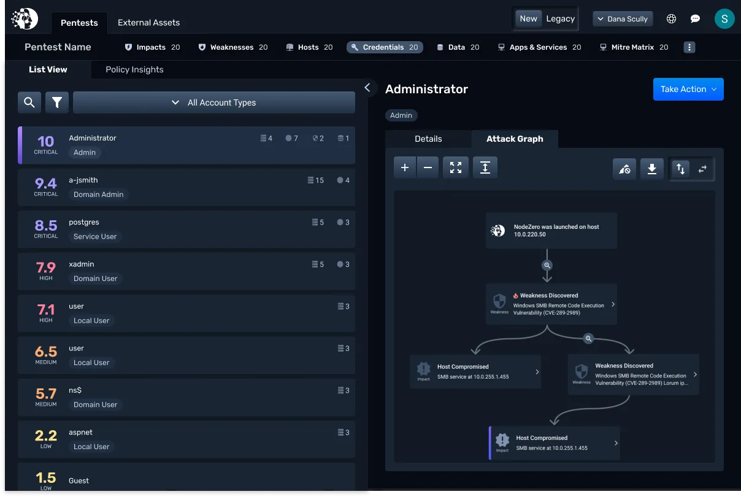Screen dimensions: 741x497
Task: Open the chat messages icon
Action: (x=695, y=19)
